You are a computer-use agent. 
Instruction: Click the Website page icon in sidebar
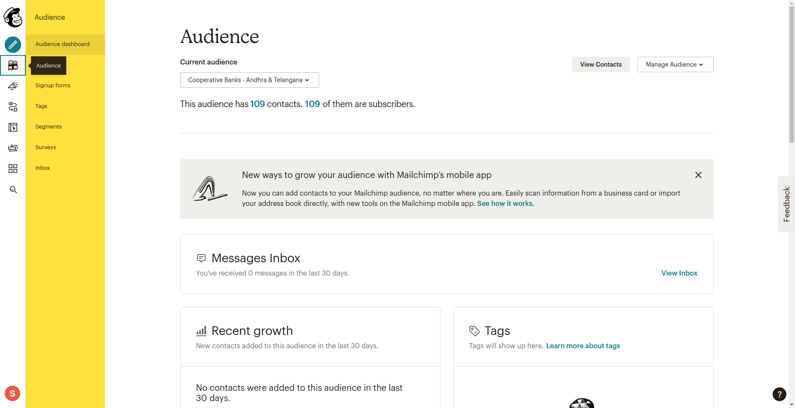[12, 127]
